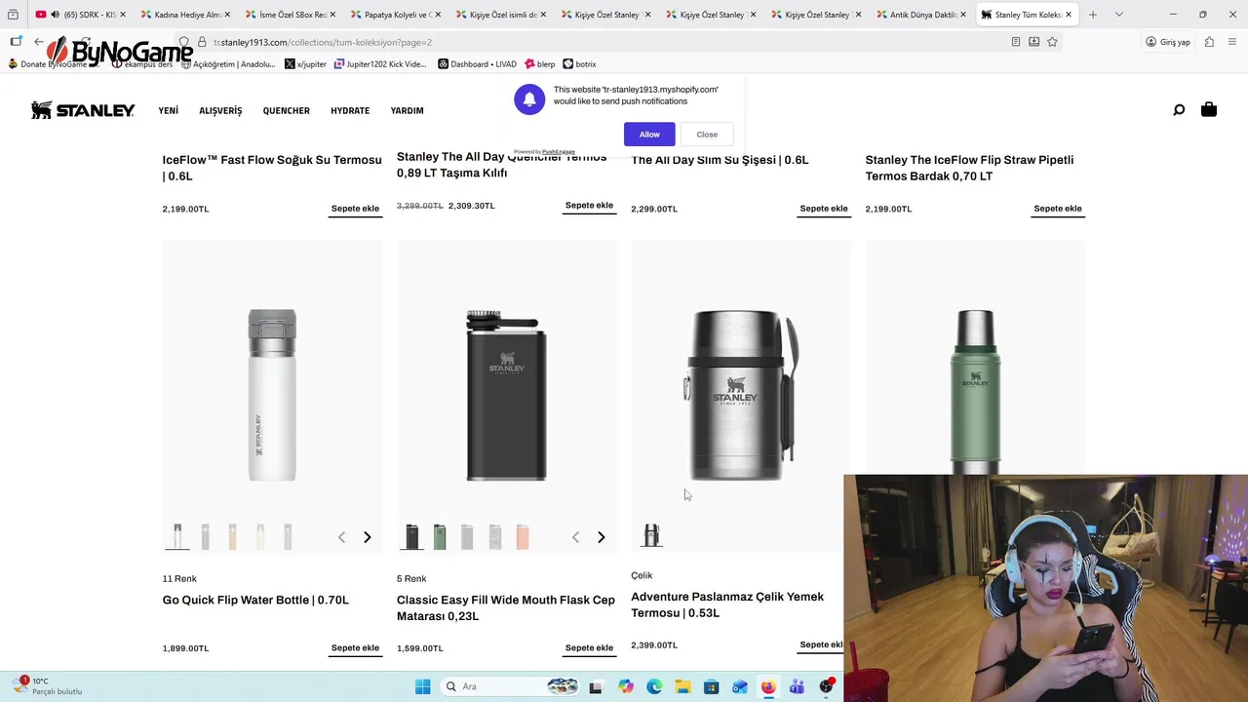The image size is (1248, 702).
Task: Open Copilot from the taskbar
Action: pyautogui.click(x=626, y=686)
